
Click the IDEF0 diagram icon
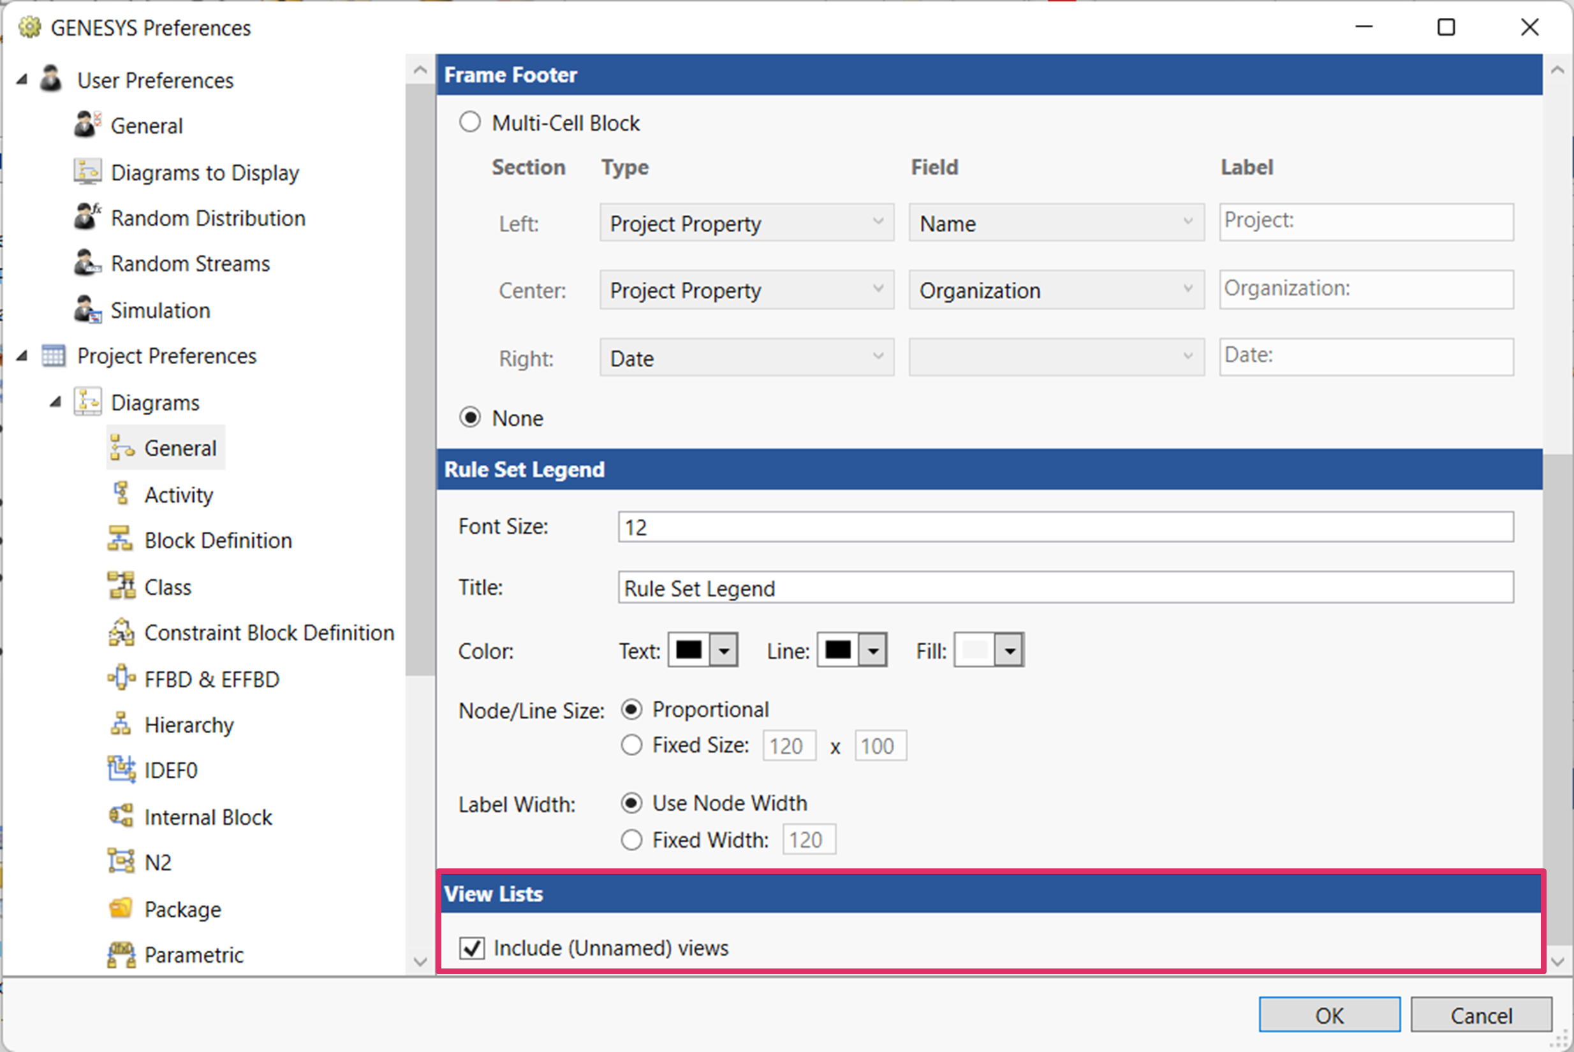point(121,770)
